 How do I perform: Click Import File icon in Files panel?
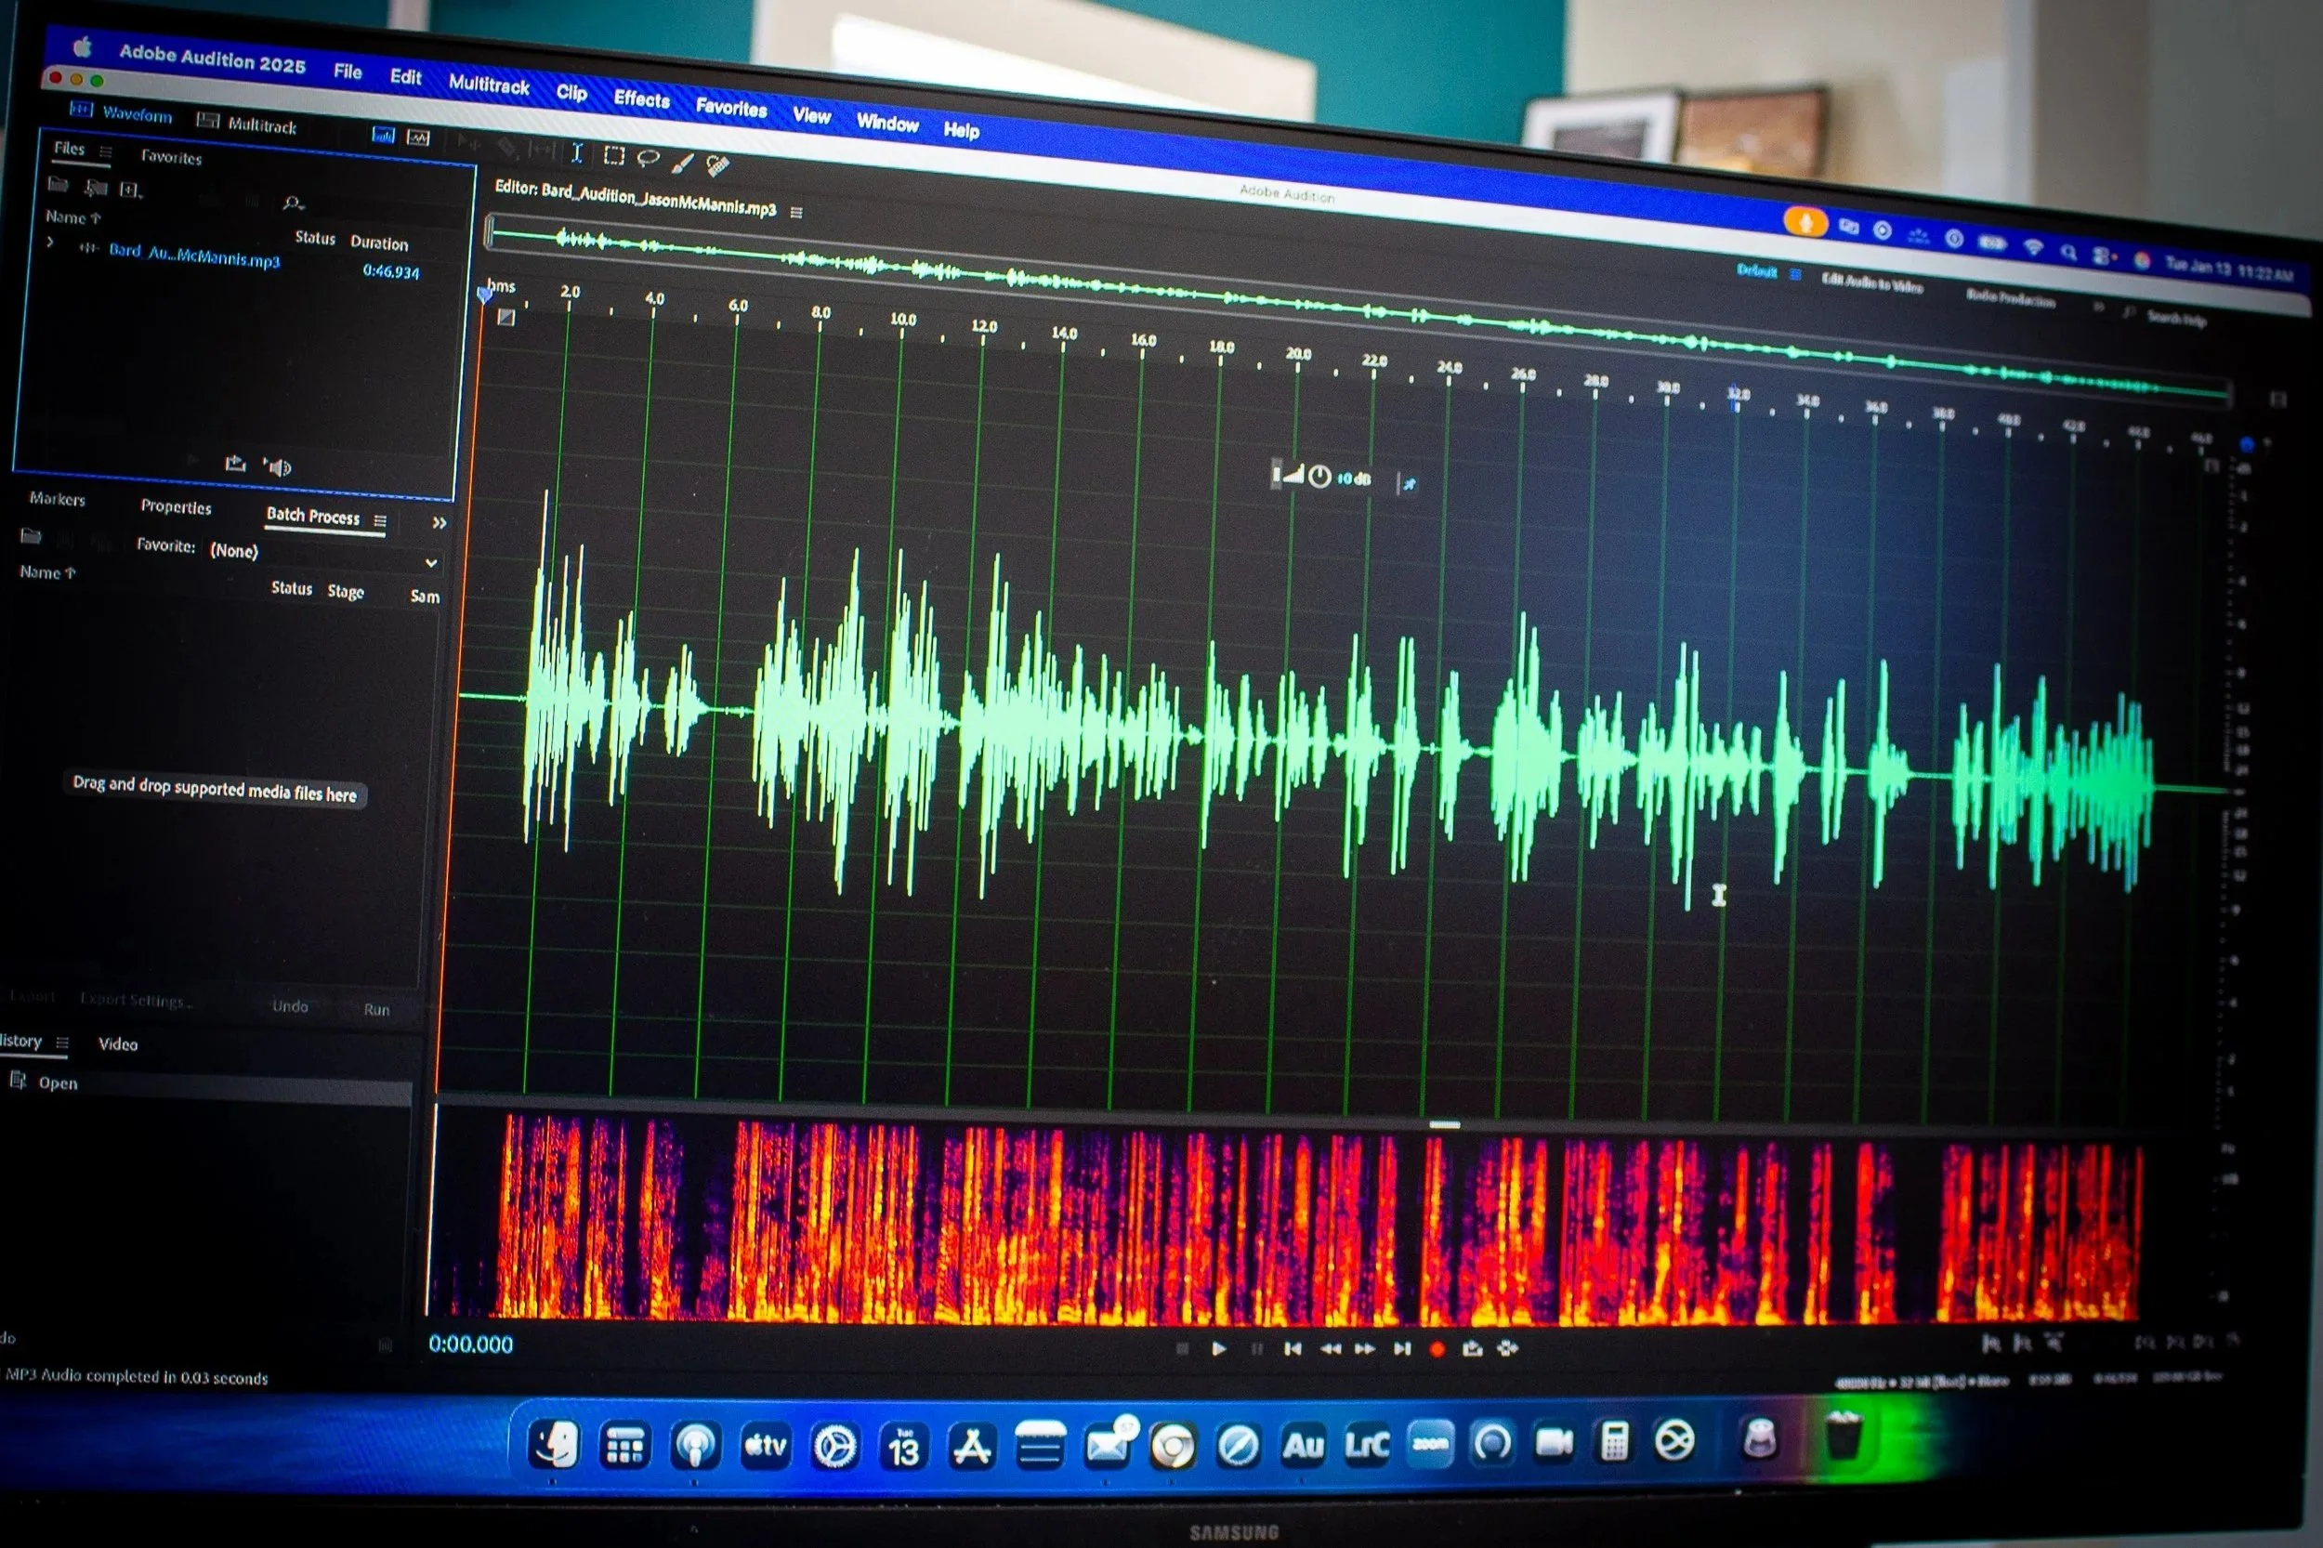[96, 188]
